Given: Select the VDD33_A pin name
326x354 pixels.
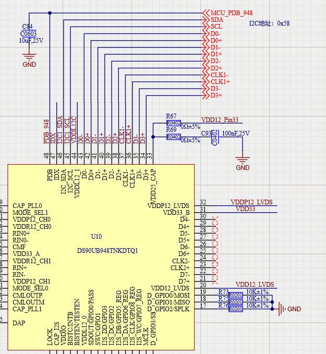Looking at the screenshot, I should click(26, 254).
